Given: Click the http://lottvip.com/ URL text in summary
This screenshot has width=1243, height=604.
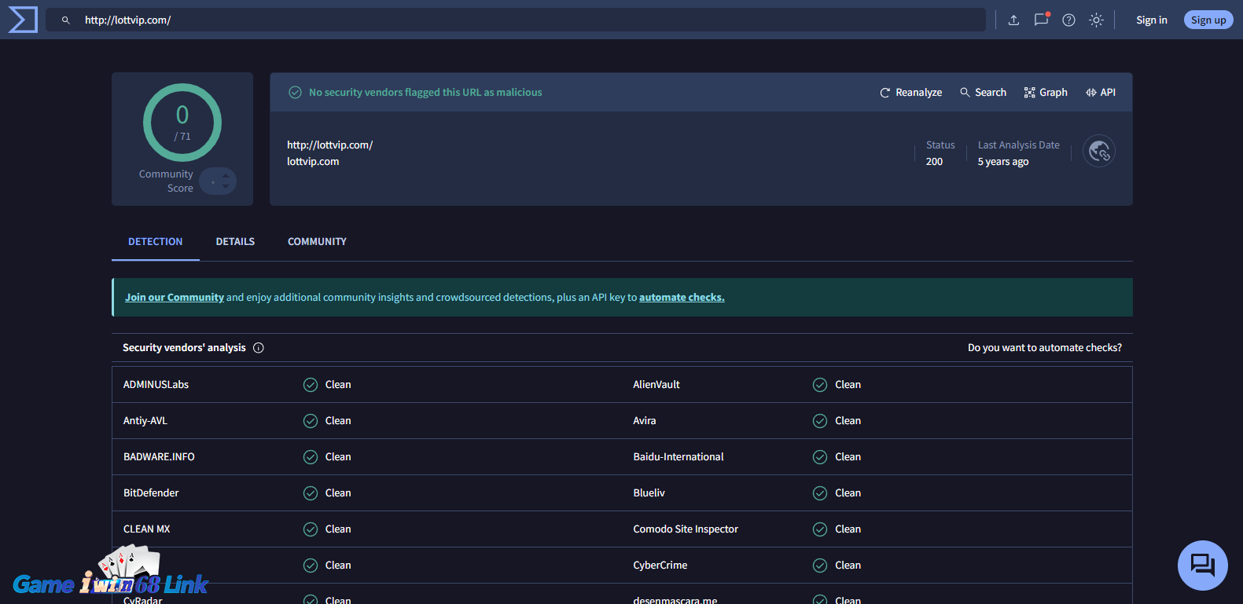Looking at the screenshot, I should pyautogui.click(x=330, y=145).
